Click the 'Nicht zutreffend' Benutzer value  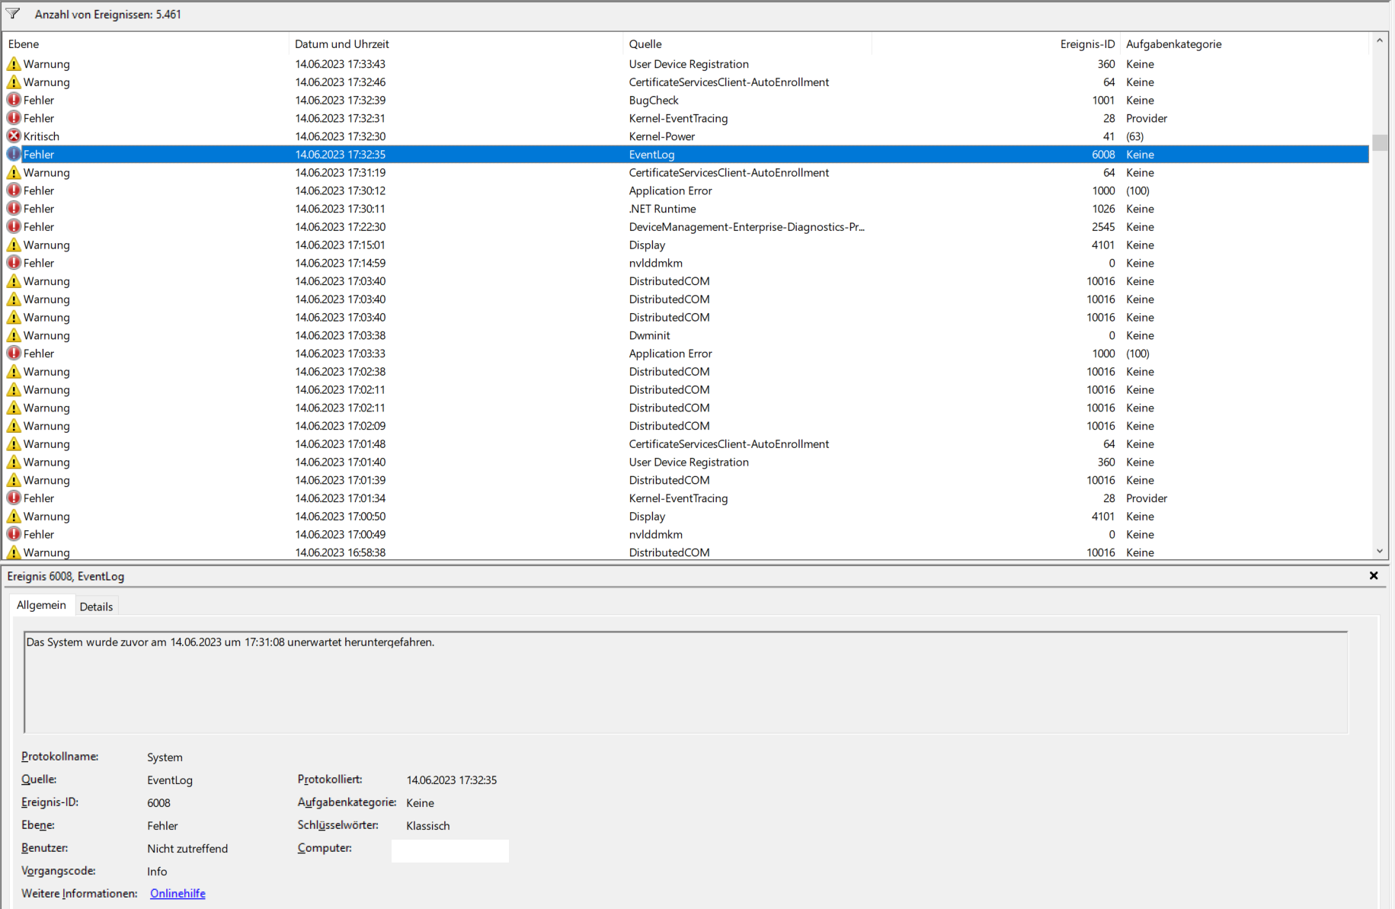click(x=187, y=848)
